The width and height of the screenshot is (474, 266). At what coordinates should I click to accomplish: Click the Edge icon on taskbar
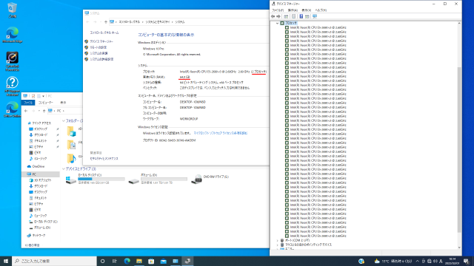click(127, 261)
